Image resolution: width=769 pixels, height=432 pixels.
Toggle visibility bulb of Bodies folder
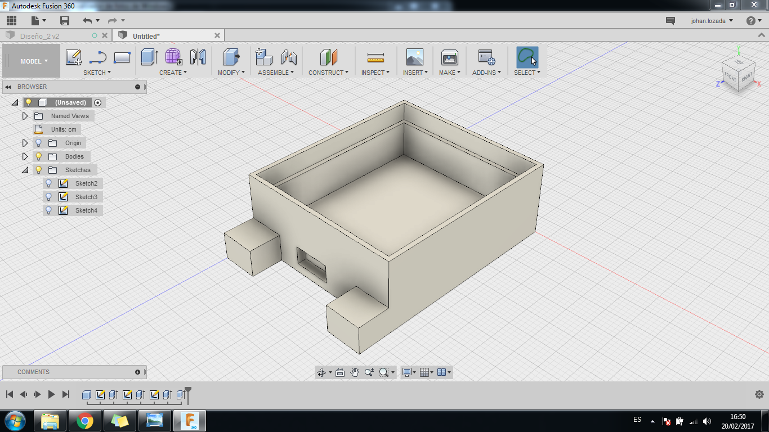pos(38,156)
